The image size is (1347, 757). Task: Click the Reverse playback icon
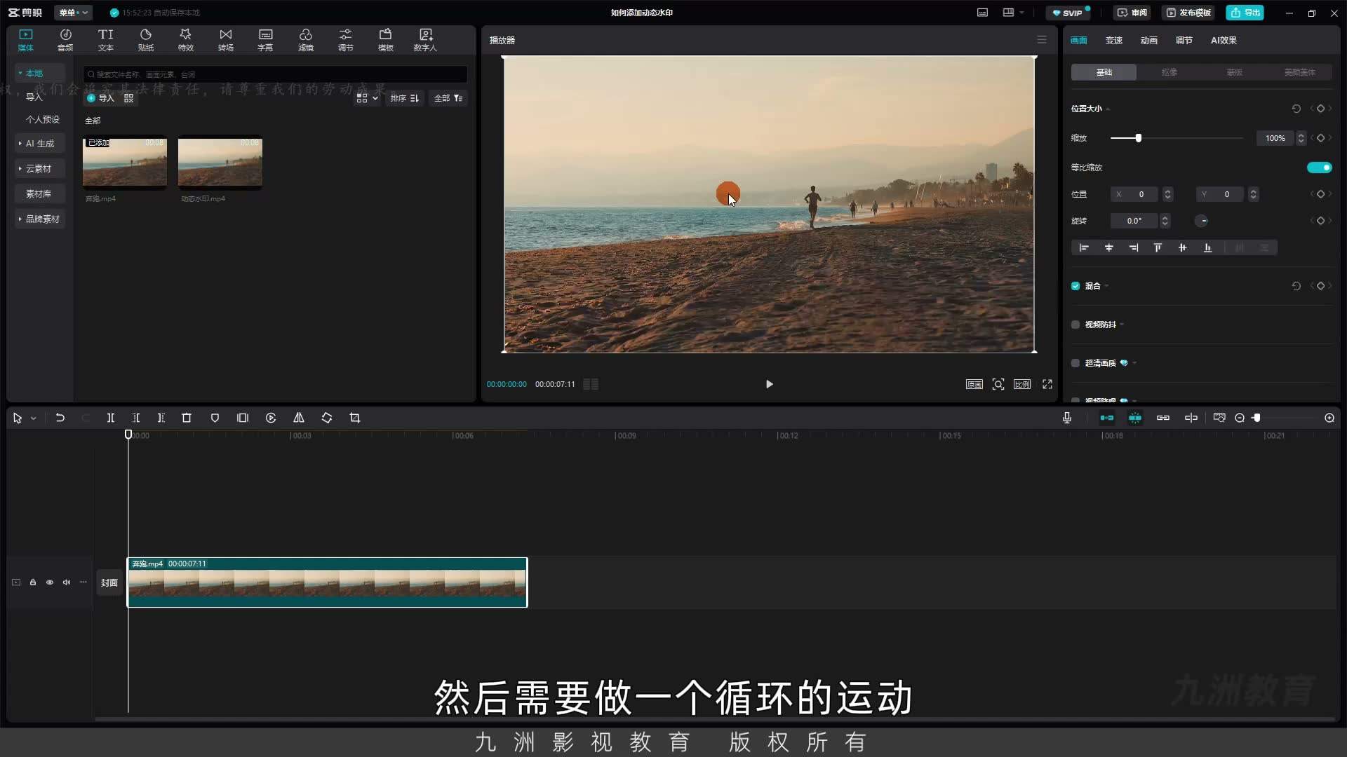(x=271, y=418)
